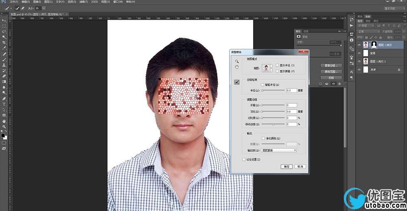This screenshot has width=407, height=211.
Task: Select the History Brush tool
Action: pyautogui.click(x=4, y=70)
